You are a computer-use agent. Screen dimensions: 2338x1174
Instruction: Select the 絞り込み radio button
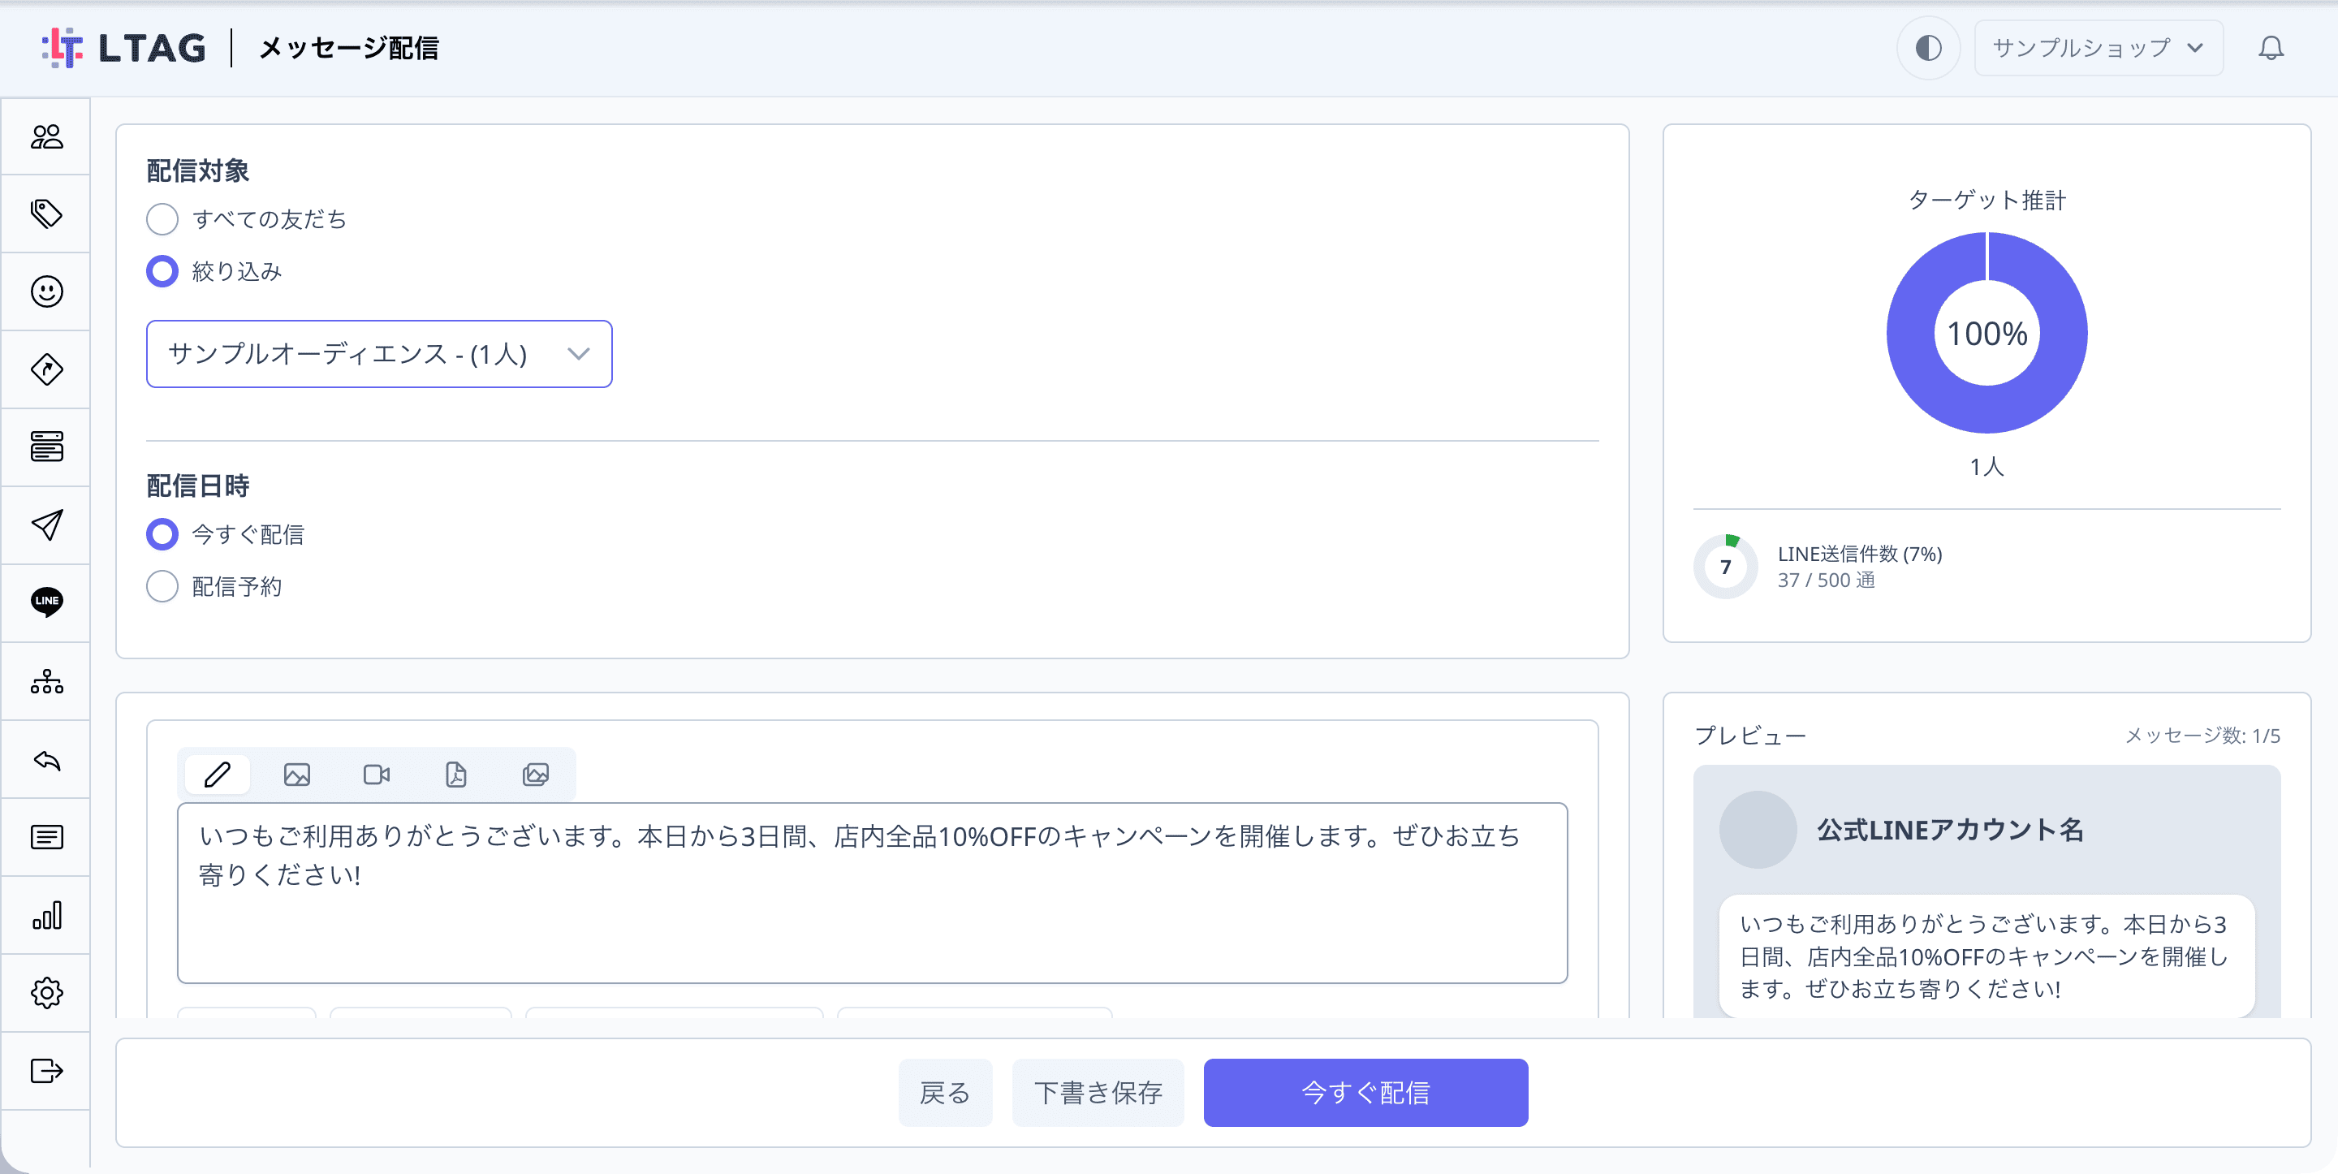point(162,270)
